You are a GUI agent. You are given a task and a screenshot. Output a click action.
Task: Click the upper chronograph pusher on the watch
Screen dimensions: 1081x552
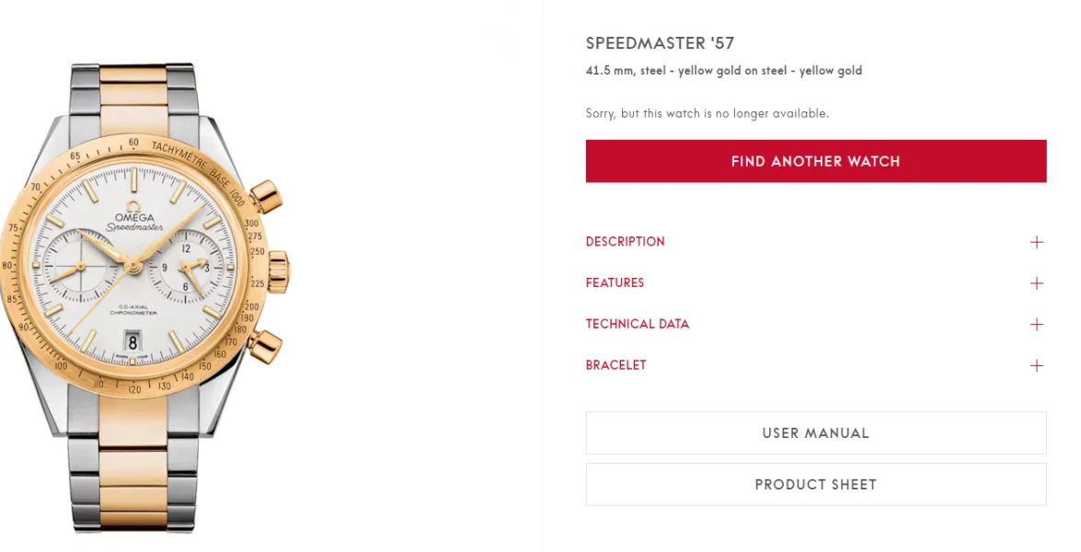point(268,197)
